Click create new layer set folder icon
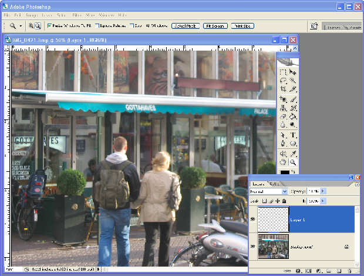 click(x=329, y=271)
